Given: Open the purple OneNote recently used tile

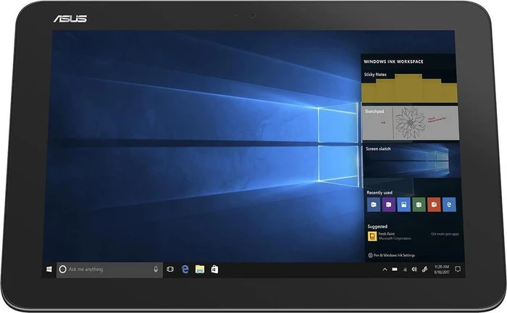Looking at the screenshot, I should point(389,204).
